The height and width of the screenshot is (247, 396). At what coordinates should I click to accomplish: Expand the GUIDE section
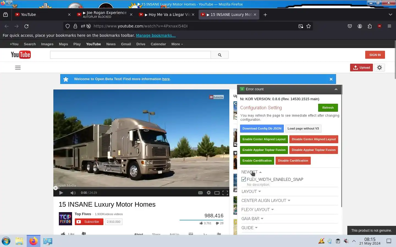pyautogui.click(x=249, y=228)
